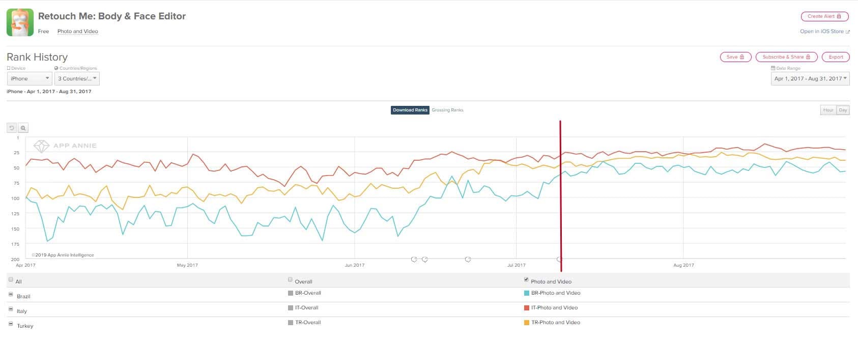Click the Retouch Me app icon
This screenshot has height=343, width=858.
20,22
